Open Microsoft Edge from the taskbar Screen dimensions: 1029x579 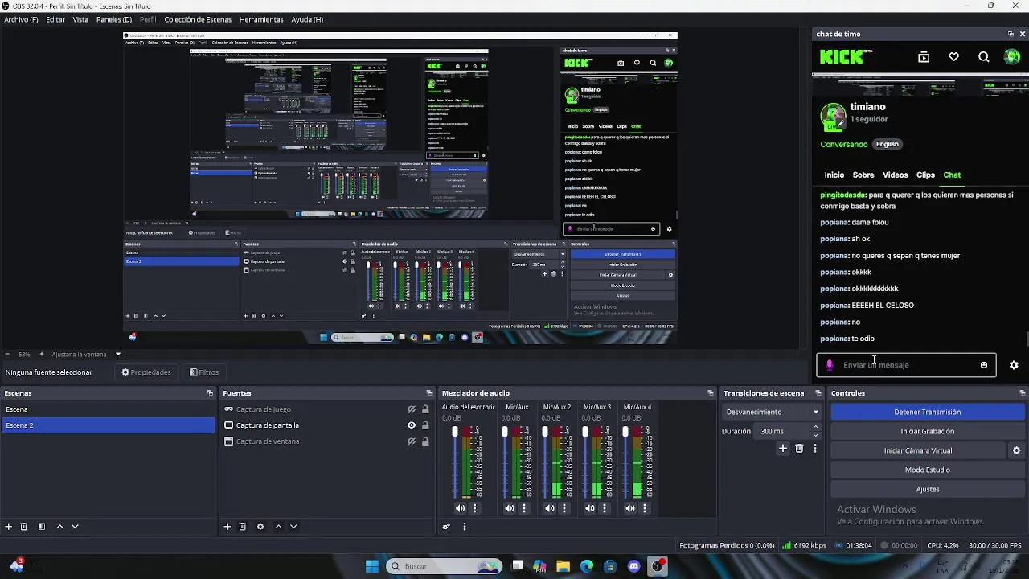(587, 566)
